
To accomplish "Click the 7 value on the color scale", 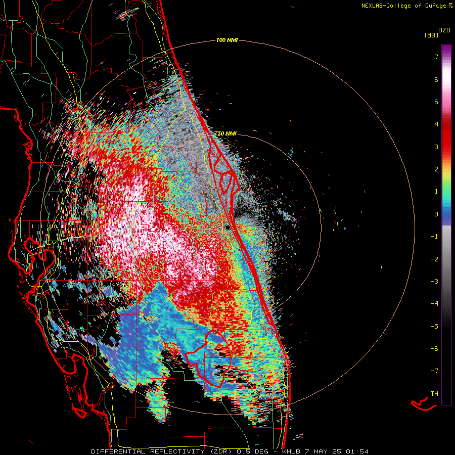I will (x=436, y=57).
